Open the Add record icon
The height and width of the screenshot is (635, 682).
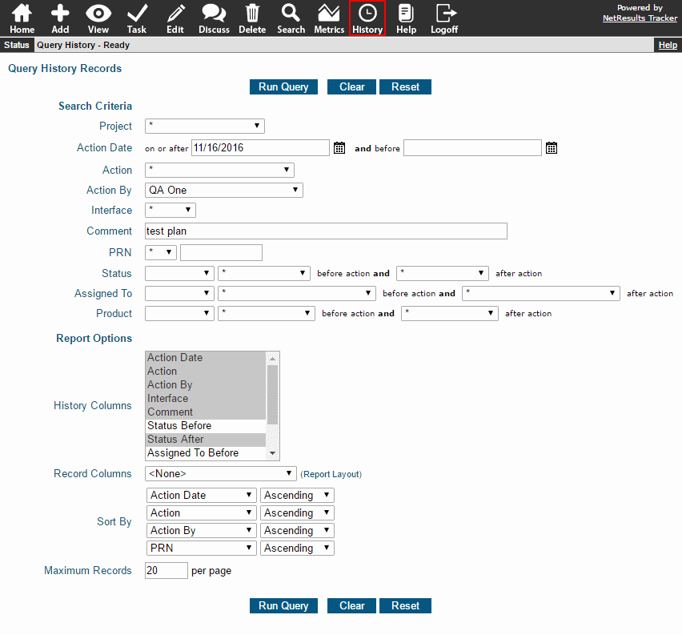[x=60, y=18]
